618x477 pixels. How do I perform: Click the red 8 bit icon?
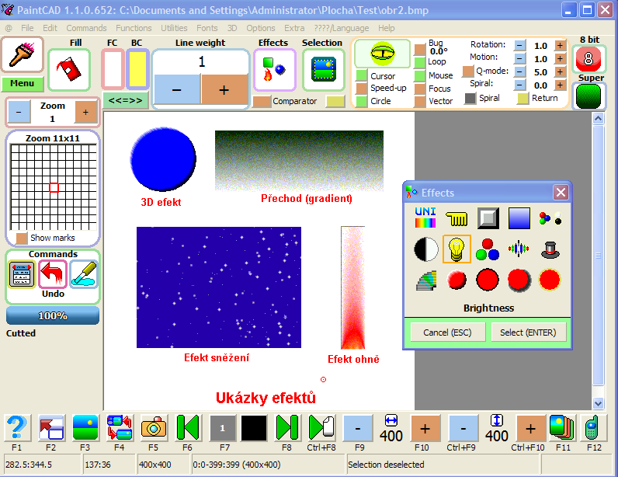click(588, 59)
